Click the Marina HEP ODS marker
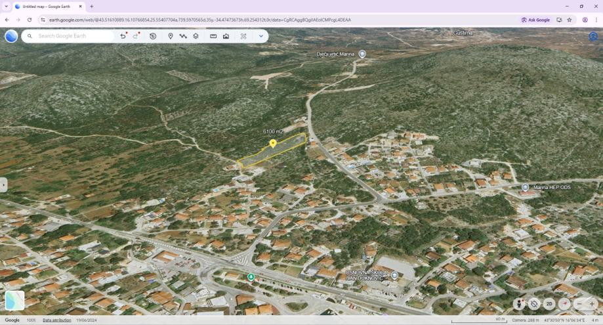Screen dimensions: 603x325 (x=526, y=187)
